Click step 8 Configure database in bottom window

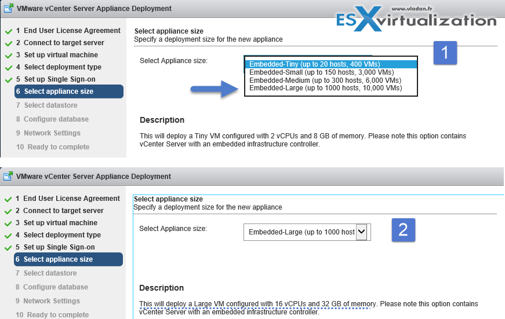tap(52, 287)
